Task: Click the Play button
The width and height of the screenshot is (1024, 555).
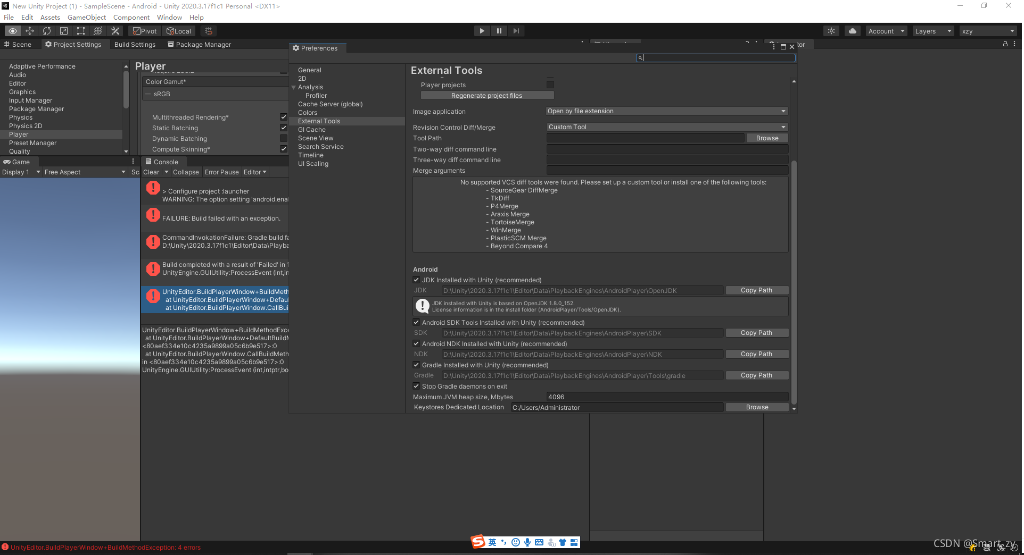Action: 482,31
